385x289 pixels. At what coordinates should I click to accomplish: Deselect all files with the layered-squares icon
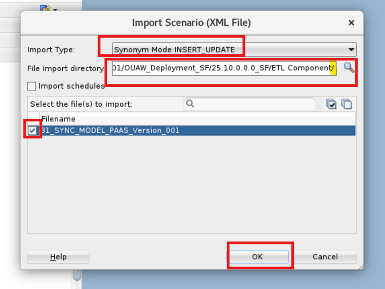tap(346, 104)
